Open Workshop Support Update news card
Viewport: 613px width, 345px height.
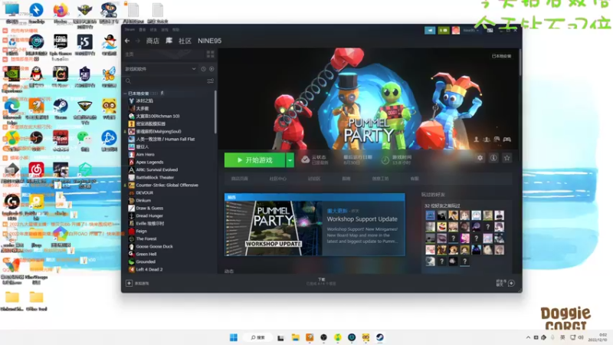(315, 225)
